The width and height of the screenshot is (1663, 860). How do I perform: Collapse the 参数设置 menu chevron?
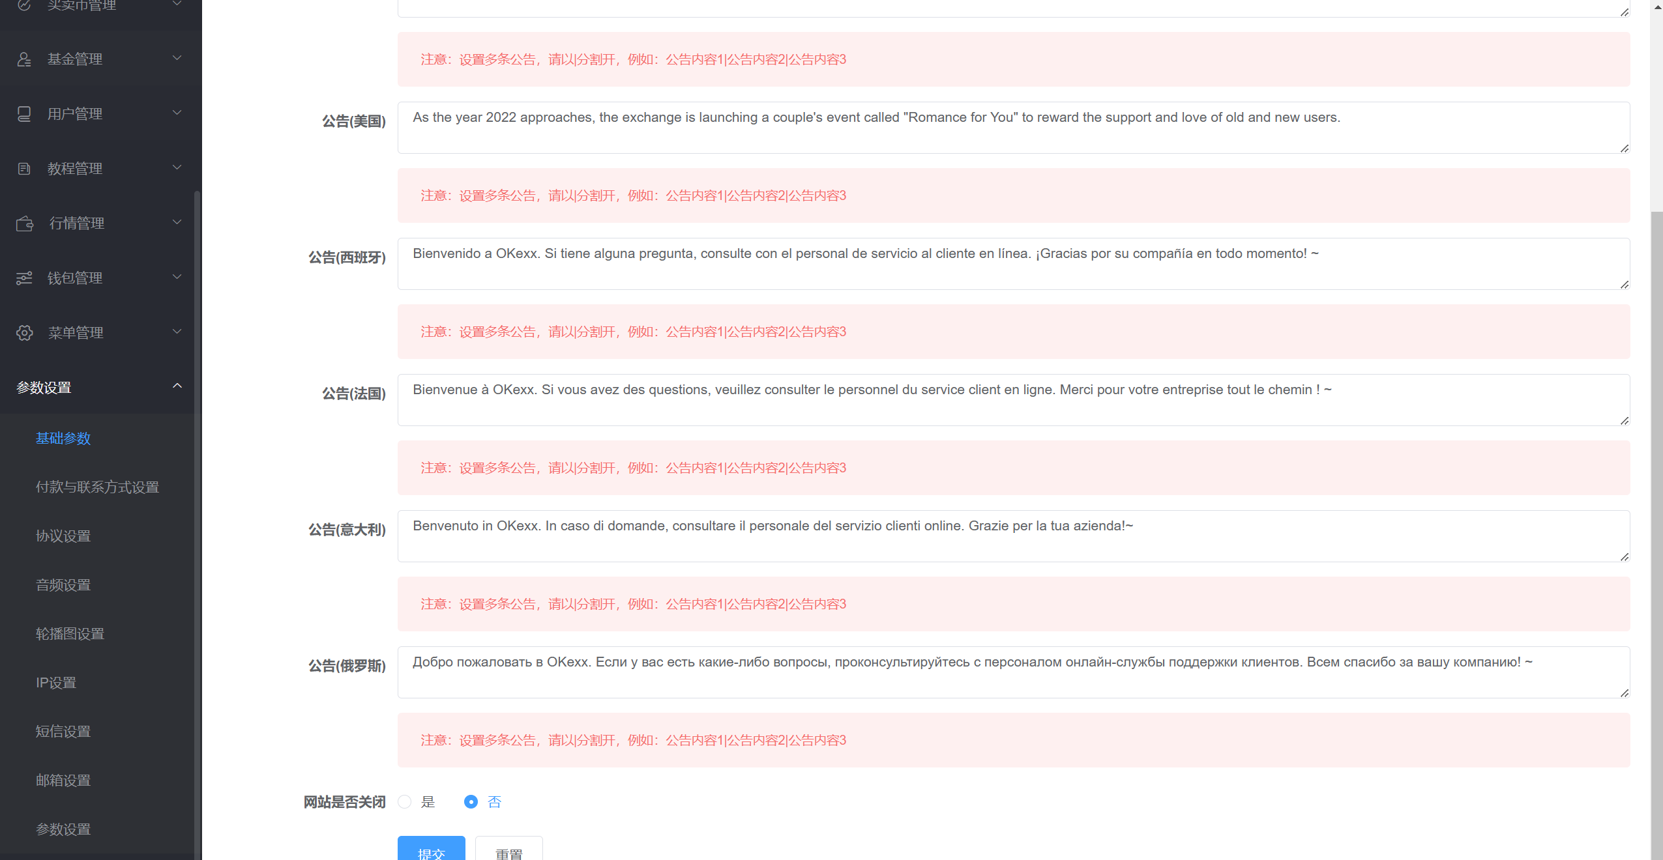(177, 386)
